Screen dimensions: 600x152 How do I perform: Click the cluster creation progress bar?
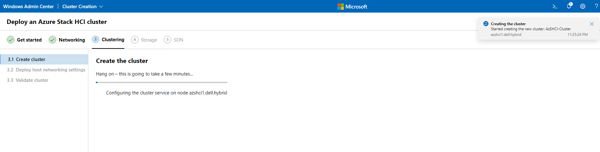click(162, 82)
